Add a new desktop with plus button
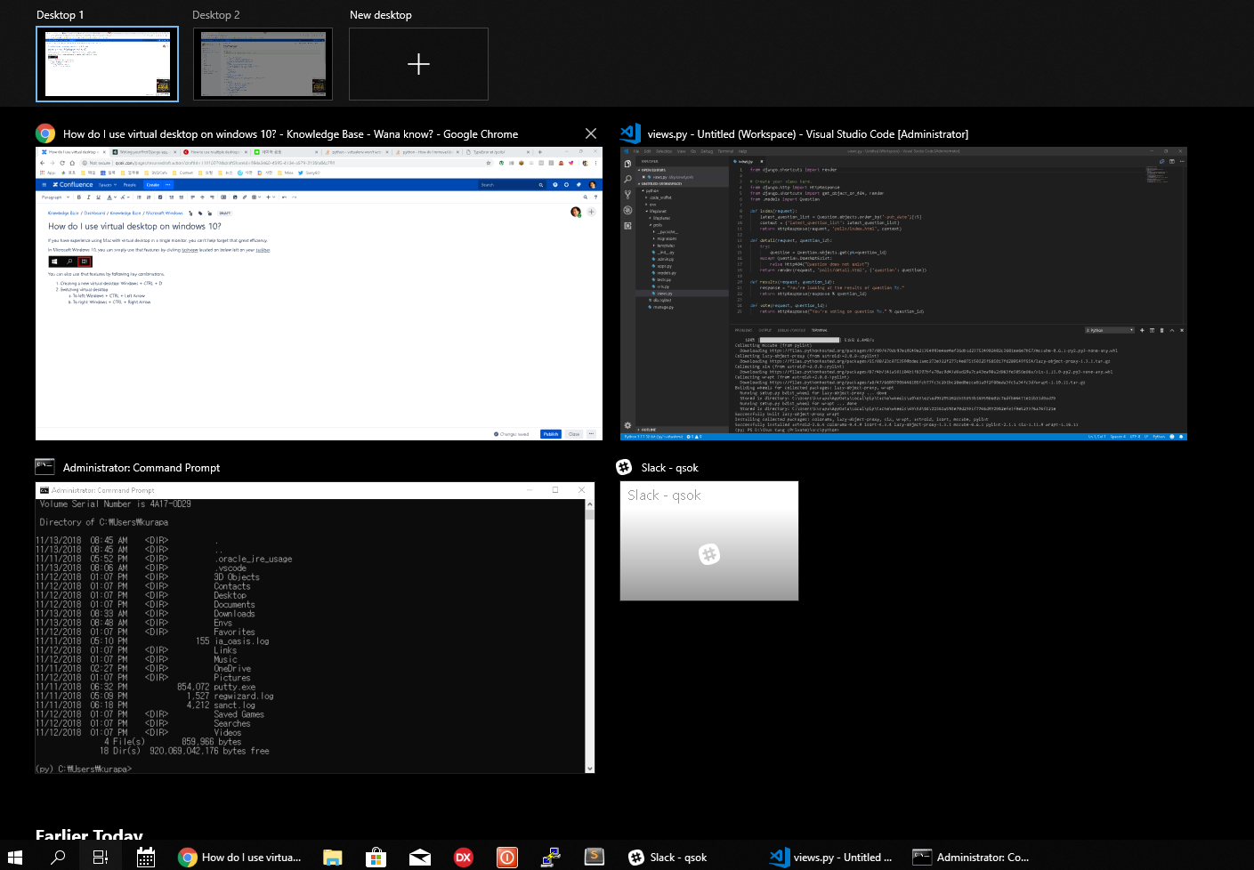The height and width of the screenshot is (870, 1254). 418,64
